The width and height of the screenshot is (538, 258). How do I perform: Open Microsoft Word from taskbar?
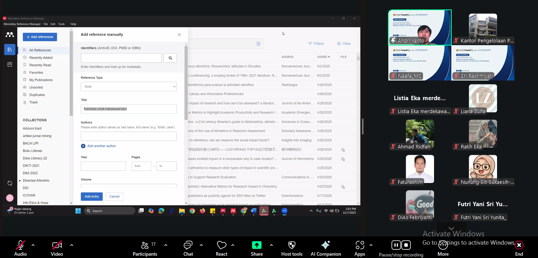coord(254,211)
